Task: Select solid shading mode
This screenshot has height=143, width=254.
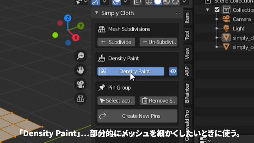Action: (x=157, y=2)
